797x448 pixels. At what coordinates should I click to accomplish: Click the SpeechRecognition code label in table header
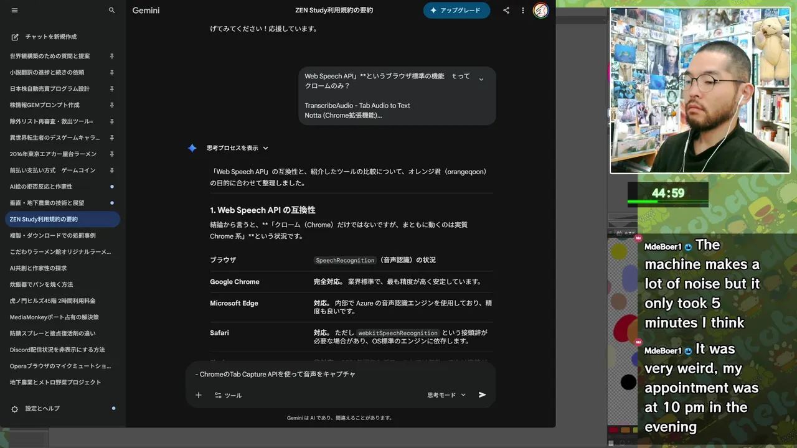345,260
